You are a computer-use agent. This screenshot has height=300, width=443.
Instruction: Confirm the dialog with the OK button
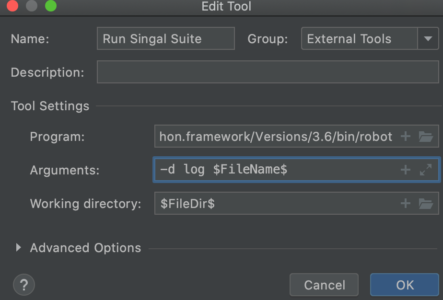(404, 285)
